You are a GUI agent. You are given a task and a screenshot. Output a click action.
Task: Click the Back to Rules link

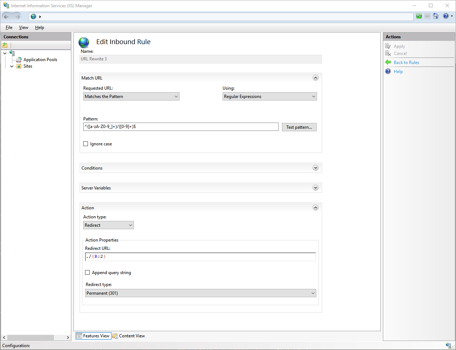406,63
